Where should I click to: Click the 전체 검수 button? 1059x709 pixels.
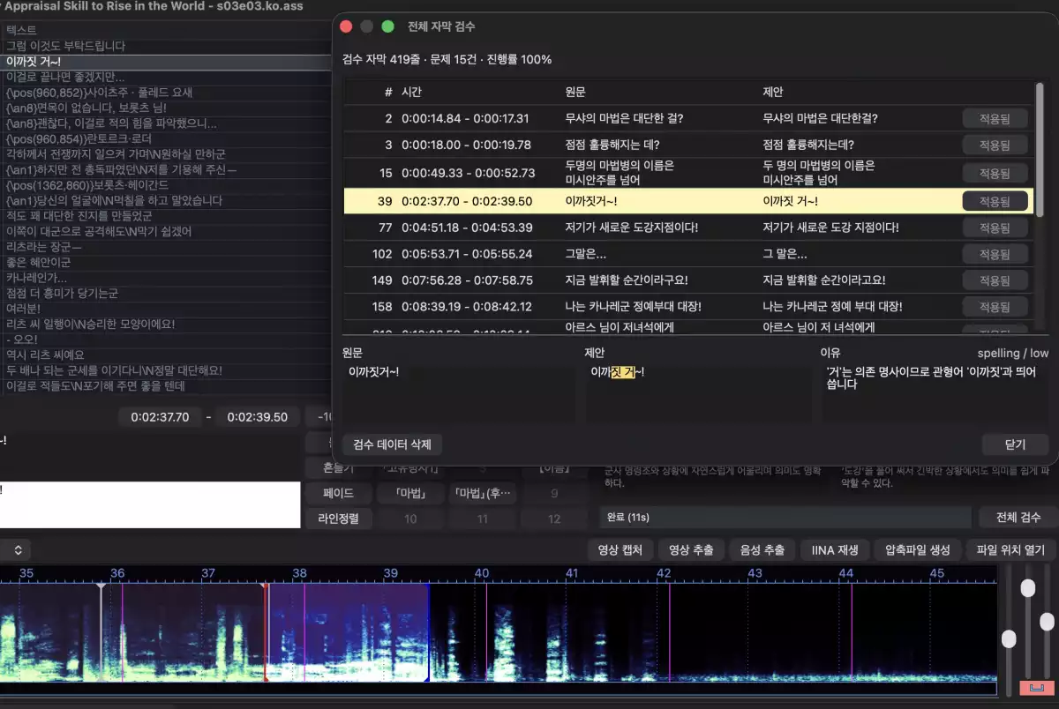click(1018, 517)
